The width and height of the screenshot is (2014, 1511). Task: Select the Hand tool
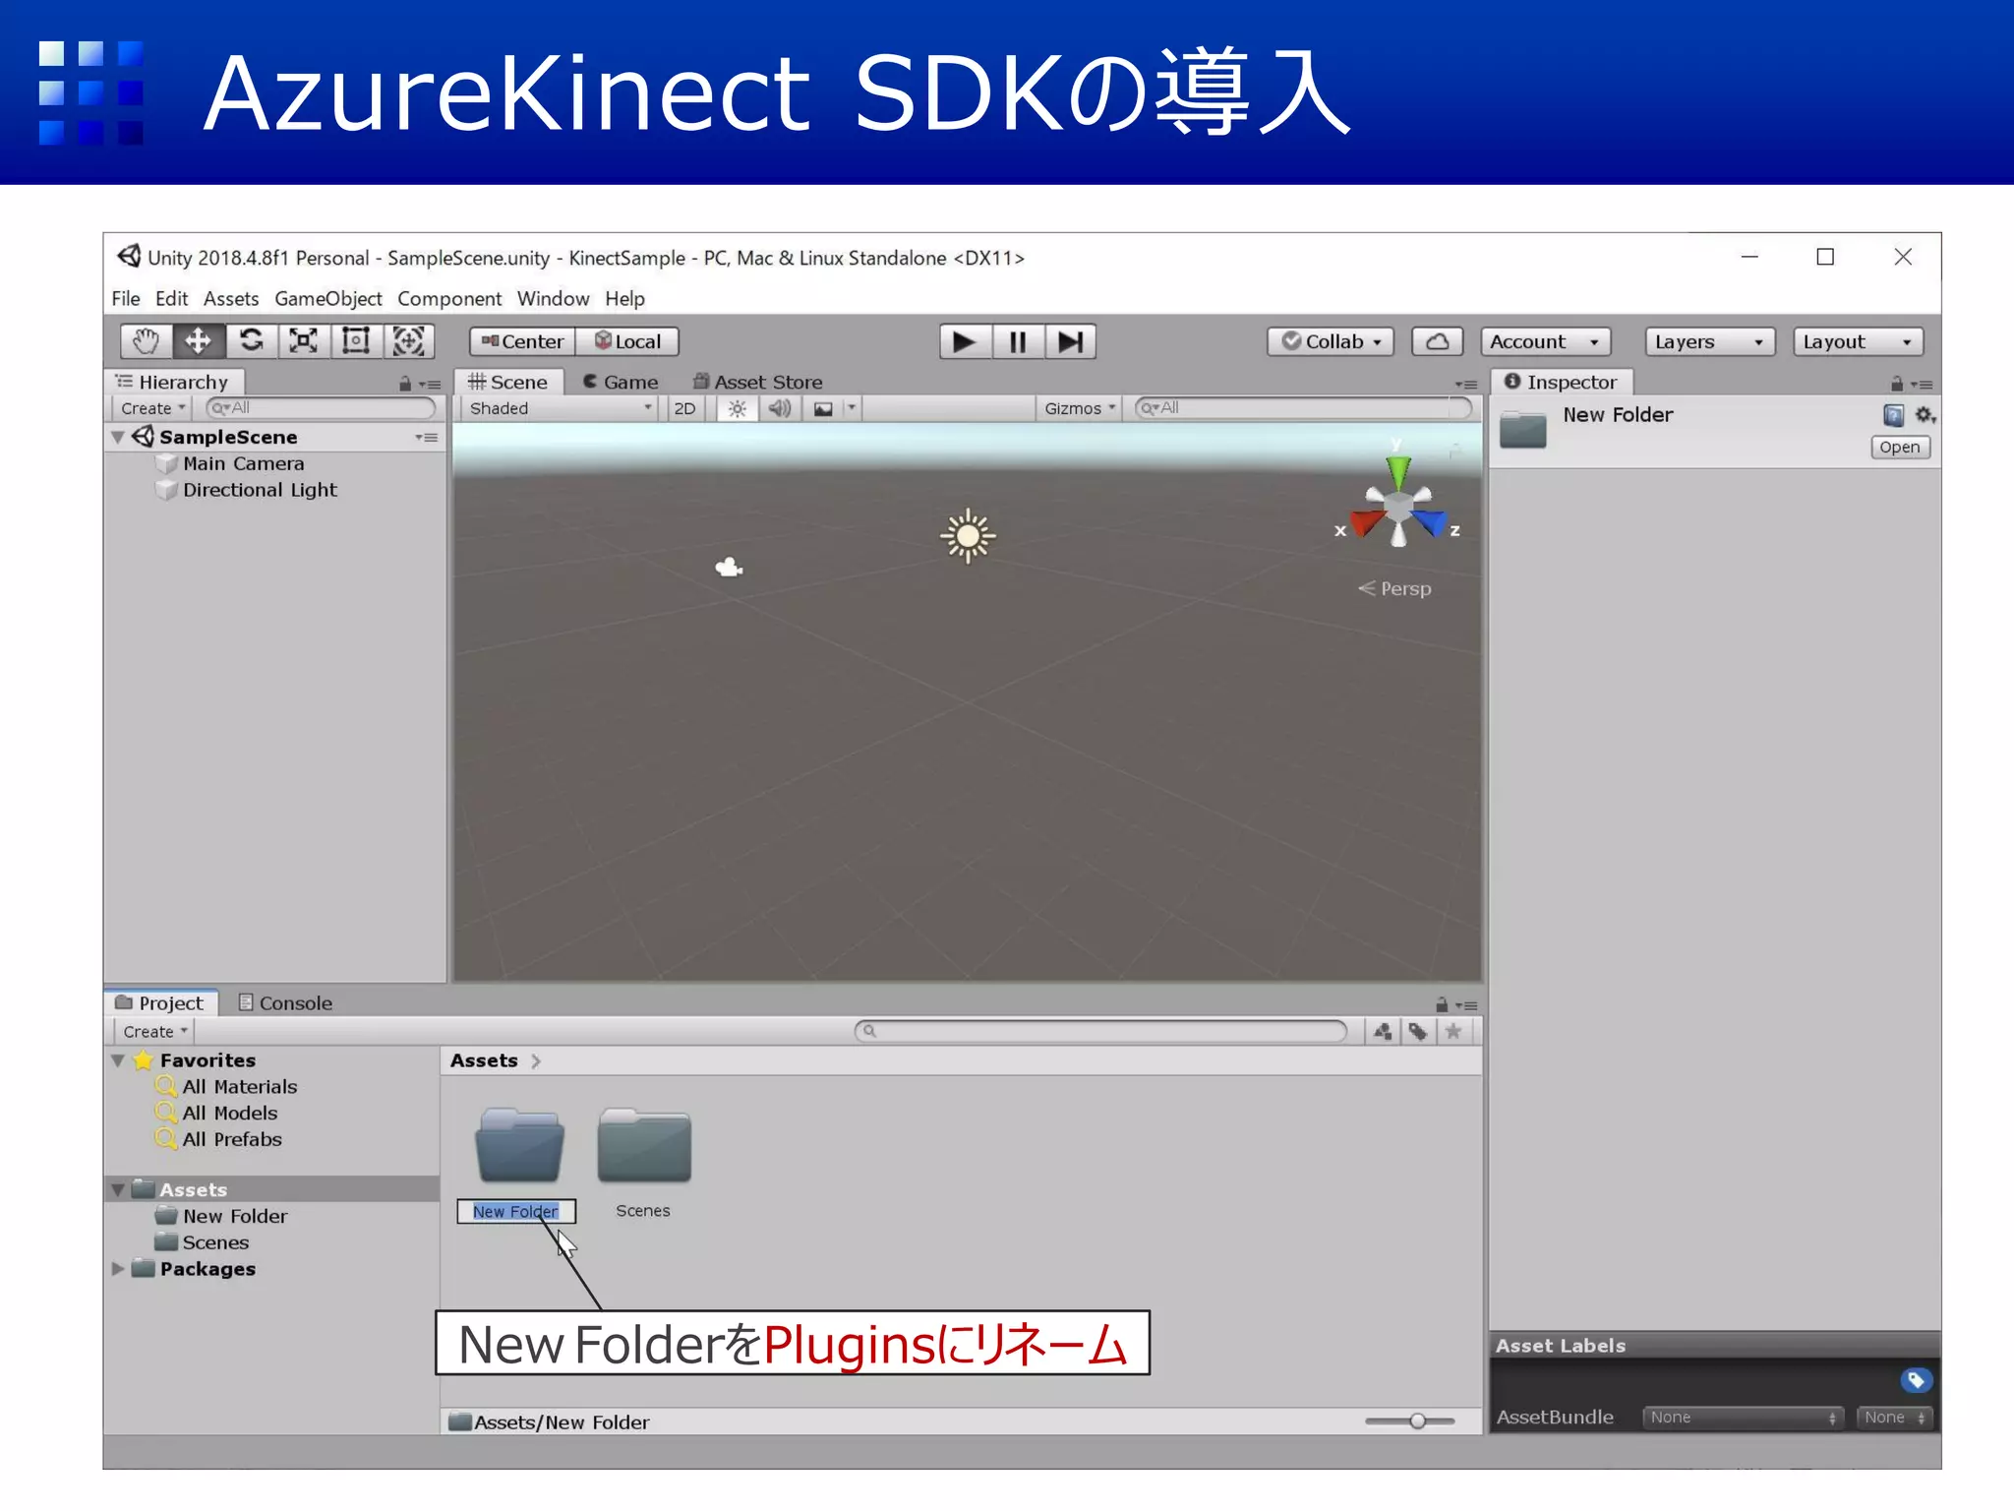[147, 341]
